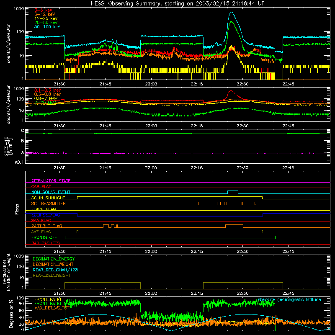Click the 1000 tick on the top panel
Screen dimensions: 335x335
(19, 9)
